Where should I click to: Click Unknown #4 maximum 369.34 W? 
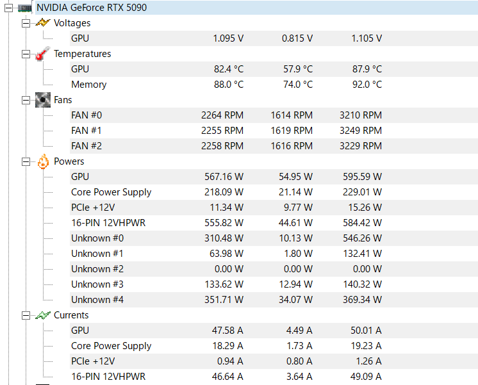(362, 300)
